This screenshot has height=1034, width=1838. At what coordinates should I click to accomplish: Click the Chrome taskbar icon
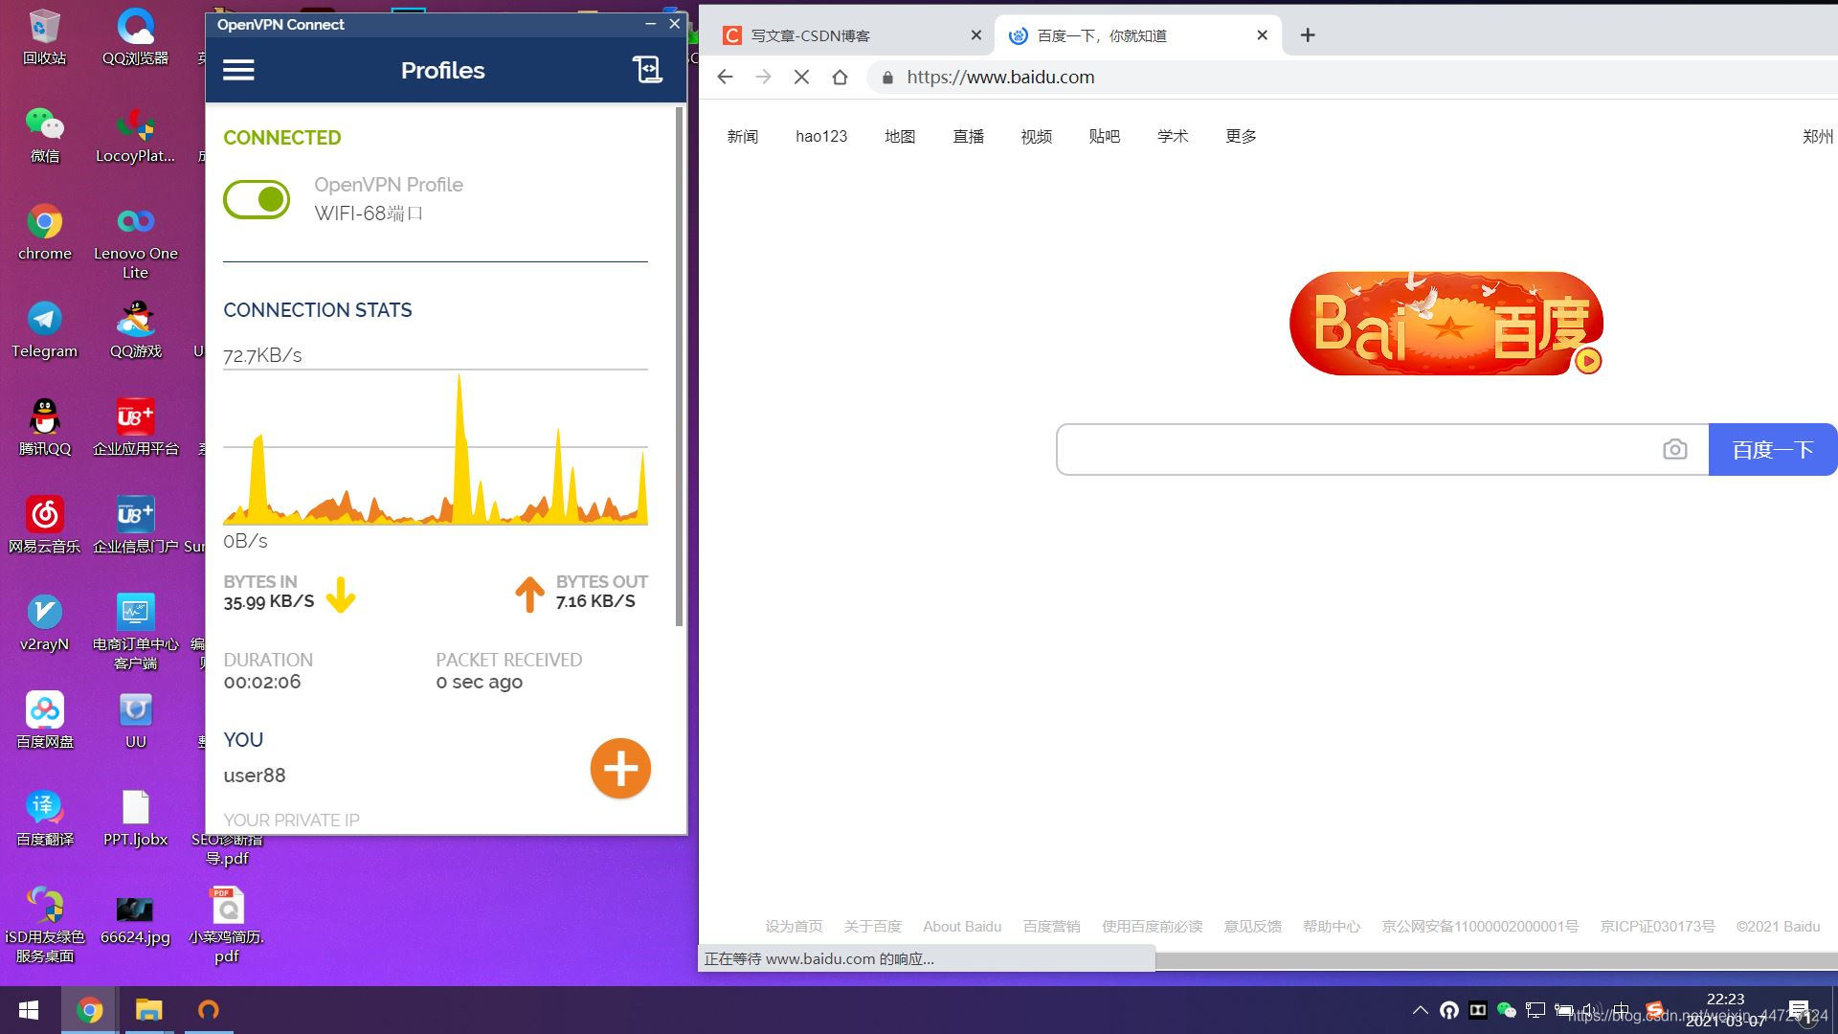coord(90,1010)
